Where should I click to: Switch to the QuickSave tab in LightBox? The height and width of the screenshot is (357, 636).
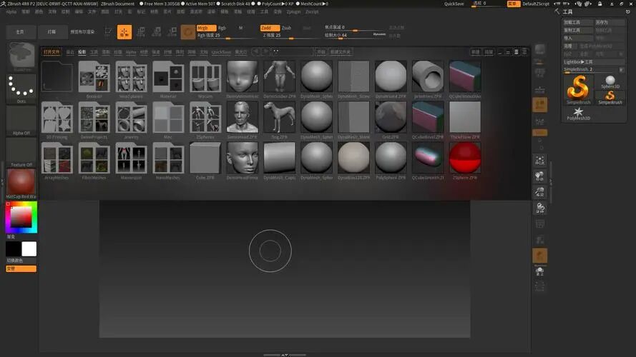point(221,52)
